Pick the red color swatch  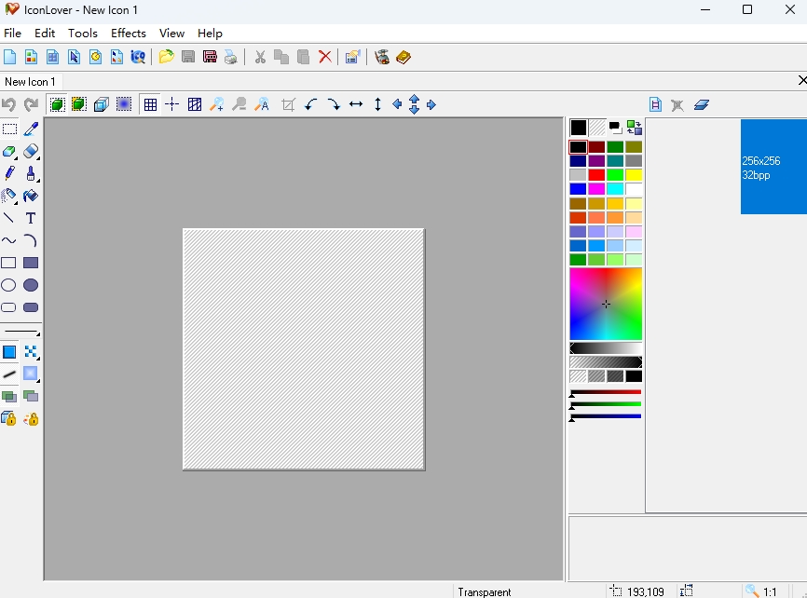tap(596, 175)
